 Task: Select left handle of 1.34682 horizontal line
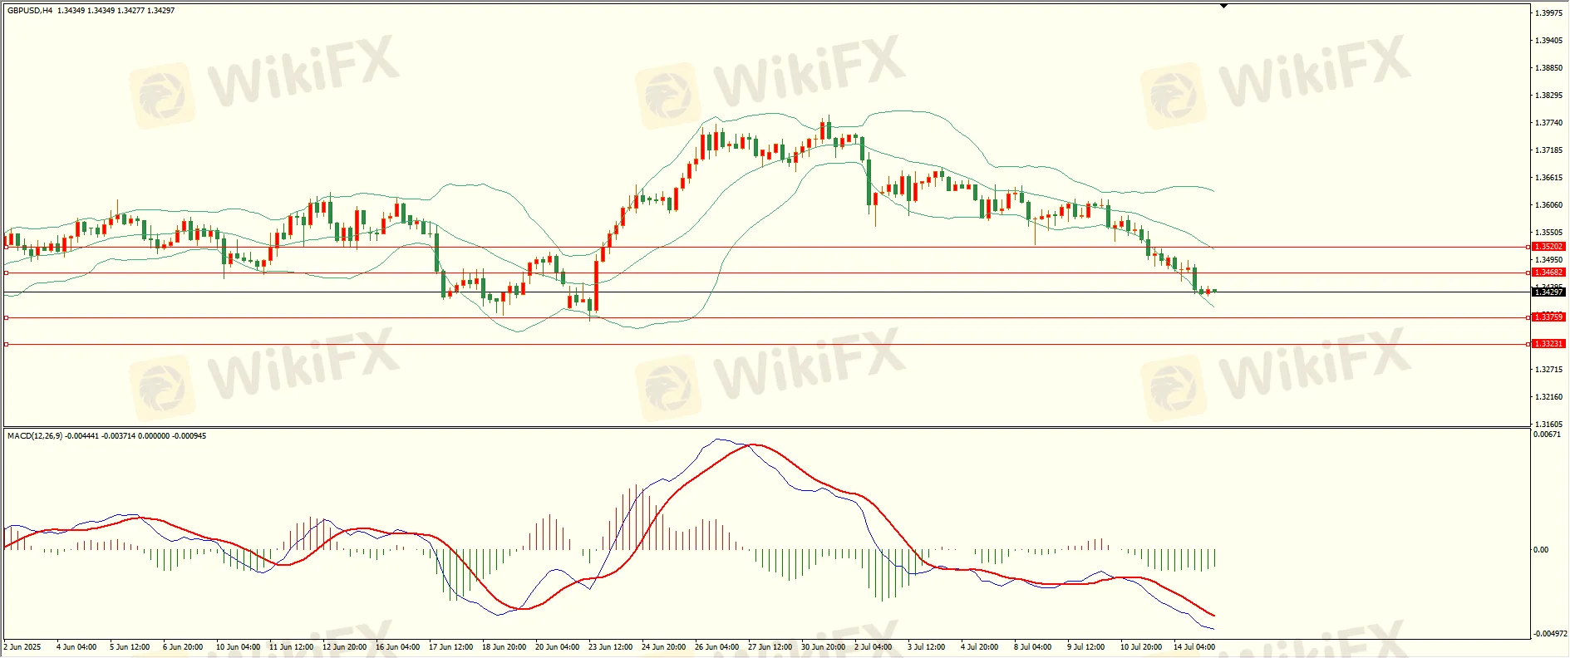(7, 273)
